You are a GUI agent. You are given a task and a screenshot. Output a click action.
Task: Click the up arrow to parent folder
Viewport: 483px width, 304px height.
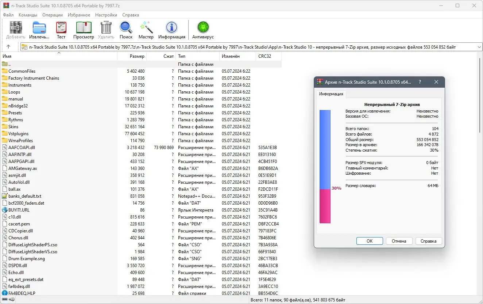(x=8, y=47)
